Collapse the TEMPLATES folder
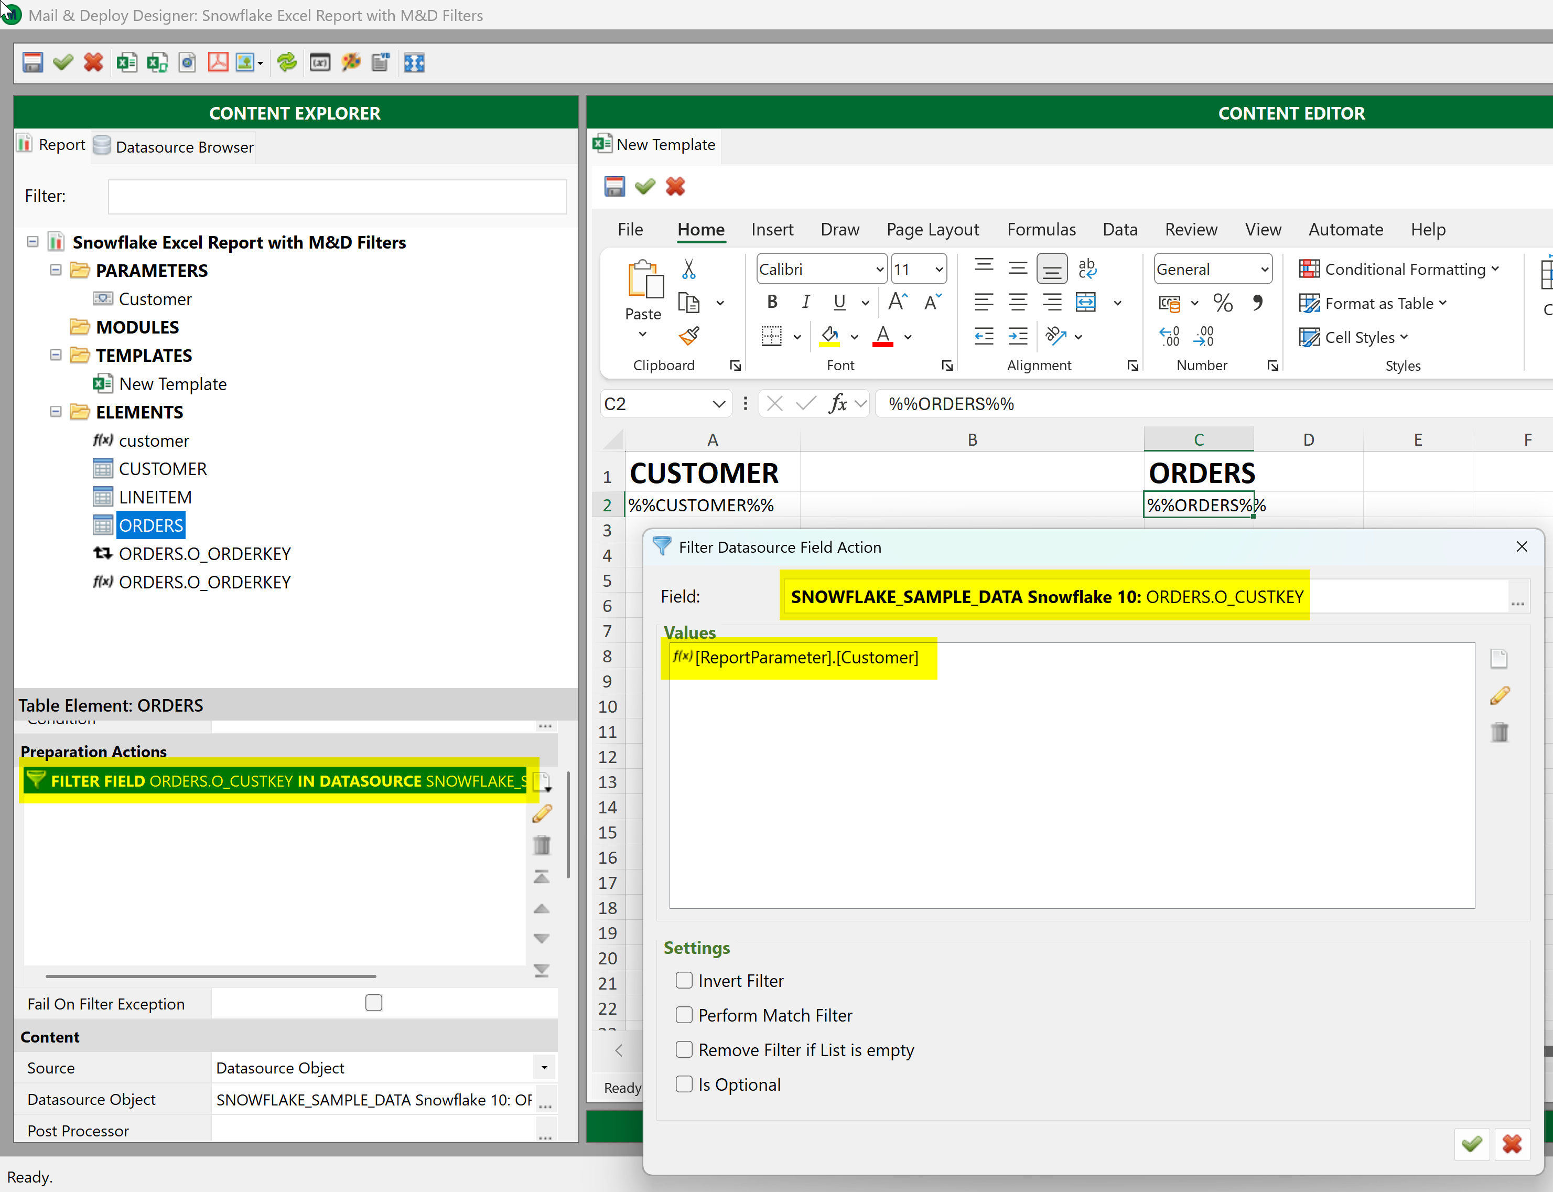The width and height of the screenshot is (1553, 1192). [56, 355]
